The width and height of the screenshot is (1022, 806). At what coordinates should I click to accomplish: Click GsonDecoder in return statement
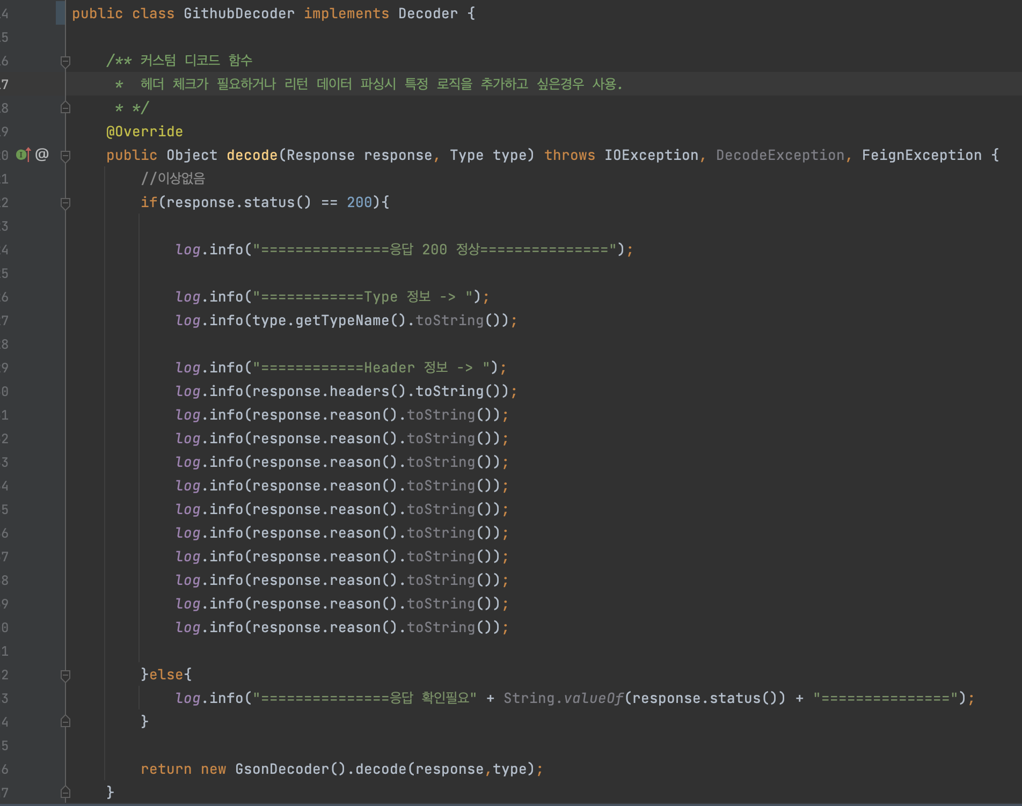click(282, 769)
